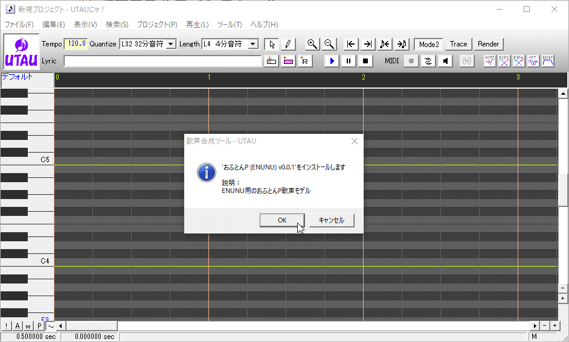This screenshot has width=569, height=342.
Task: Jump to end with the right-bar arrow icon
Action: 368,44
